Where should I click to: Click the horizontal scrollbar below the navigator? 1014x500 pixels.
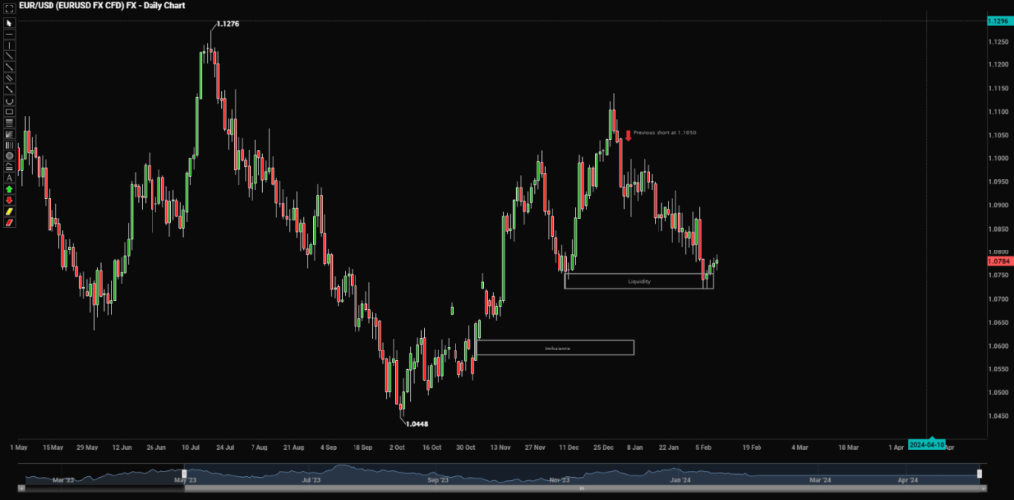coord(580,489)
